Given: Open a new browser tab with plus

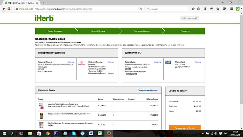Looking at the screenshot, I should tap(43, 3).
